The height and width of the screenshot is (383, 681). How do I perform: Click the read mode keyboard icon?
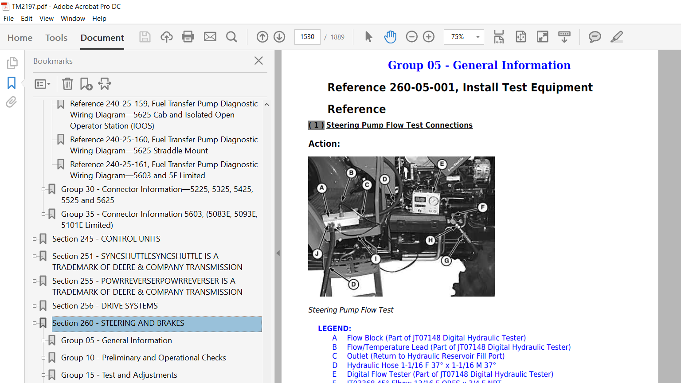pos(564,37)
